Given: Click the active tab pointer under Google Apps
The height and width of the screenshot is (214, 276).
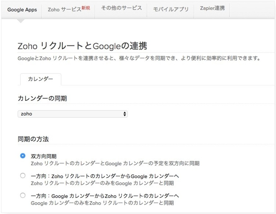Looking at the screenshot, I should [x=20, y=21].
